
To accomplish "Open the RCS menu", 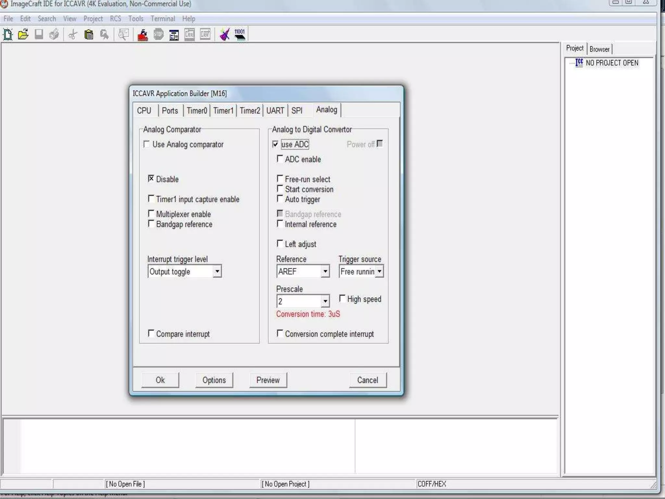I will [116, 19].
